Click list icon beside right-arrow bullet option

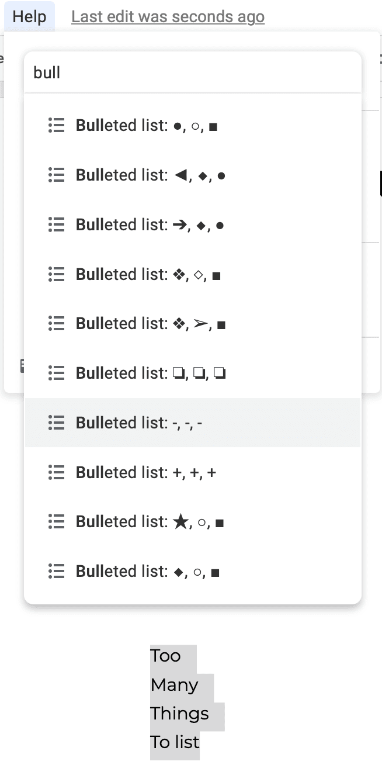point(56,224)
